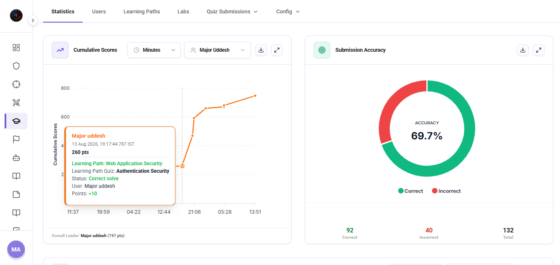Click the Cumulative Scores panel title

[95, 50]
